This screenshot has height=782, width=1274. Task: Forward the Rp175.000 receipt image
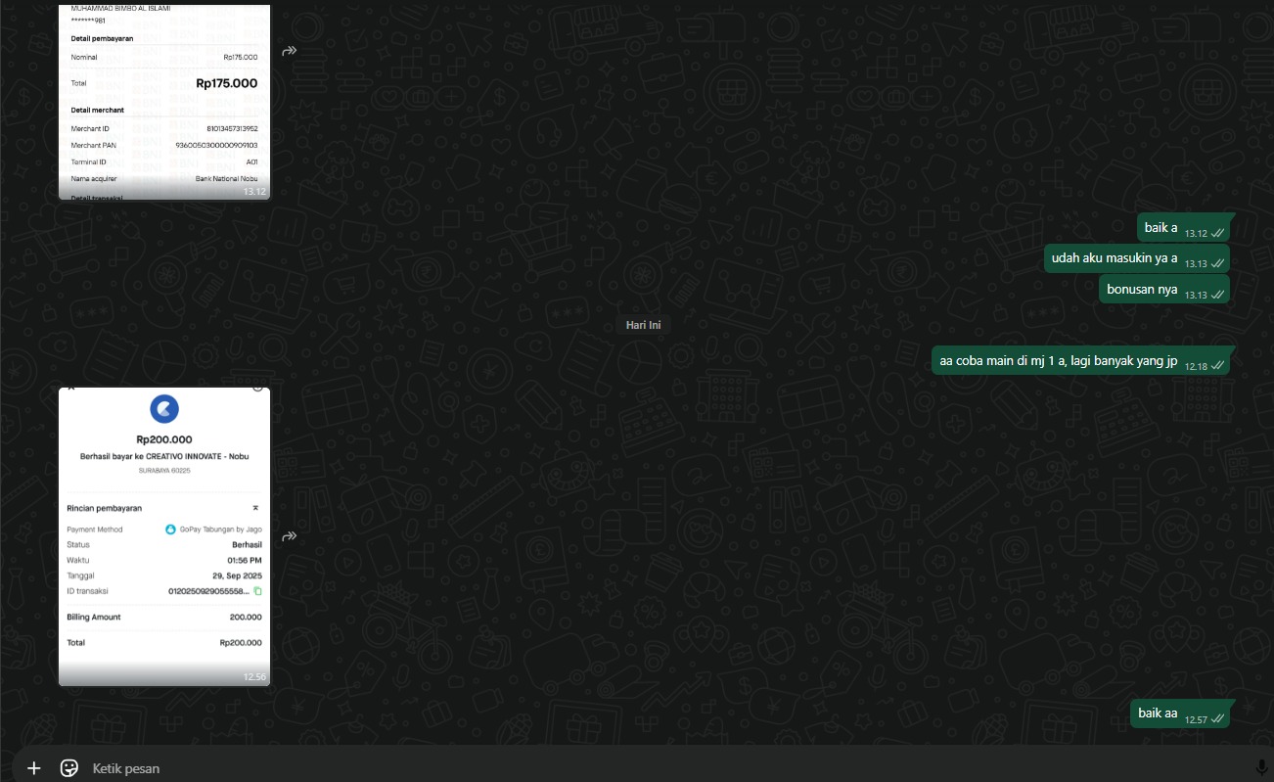click(x=290, y=51)
